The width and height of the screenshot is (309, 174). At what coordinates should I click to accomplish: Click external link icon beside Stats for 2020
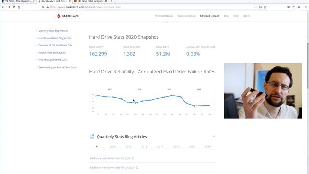pos(133,158)
